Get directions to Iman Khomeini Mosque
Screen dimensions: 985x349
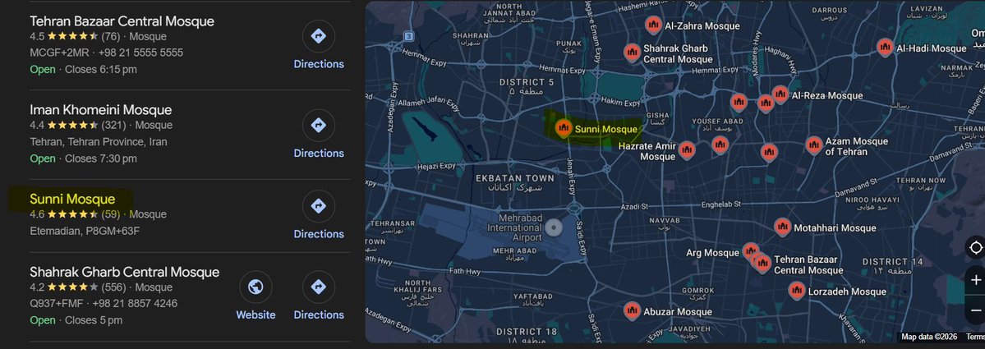[x=319, y=135]
